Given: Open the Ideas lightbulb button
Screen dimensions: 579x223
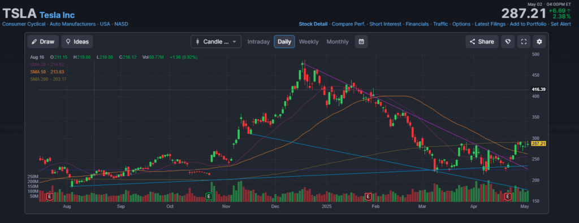Looking at the screenshot, I should coord(77,42).
